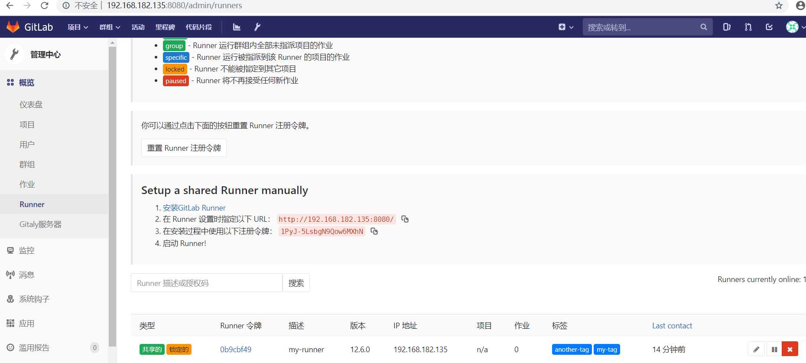Remove the my-runner runner with red X
806x363 pixels.
click(790, 349)
